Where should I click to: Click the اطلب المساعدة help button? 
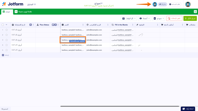click(175, 4)
